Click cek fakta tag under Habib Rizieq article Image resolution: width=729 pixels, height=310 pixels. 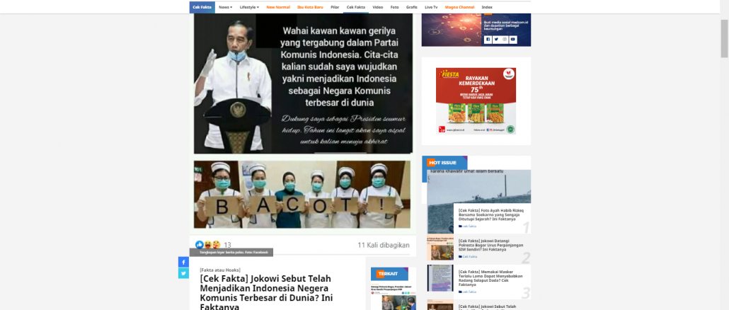pyautogui.click(x=468, y=226)
